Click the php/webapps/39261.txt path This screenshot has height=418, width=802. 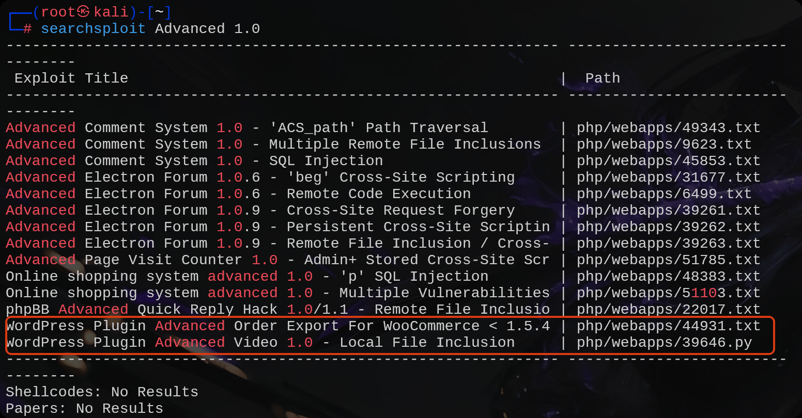click(669, 210)
